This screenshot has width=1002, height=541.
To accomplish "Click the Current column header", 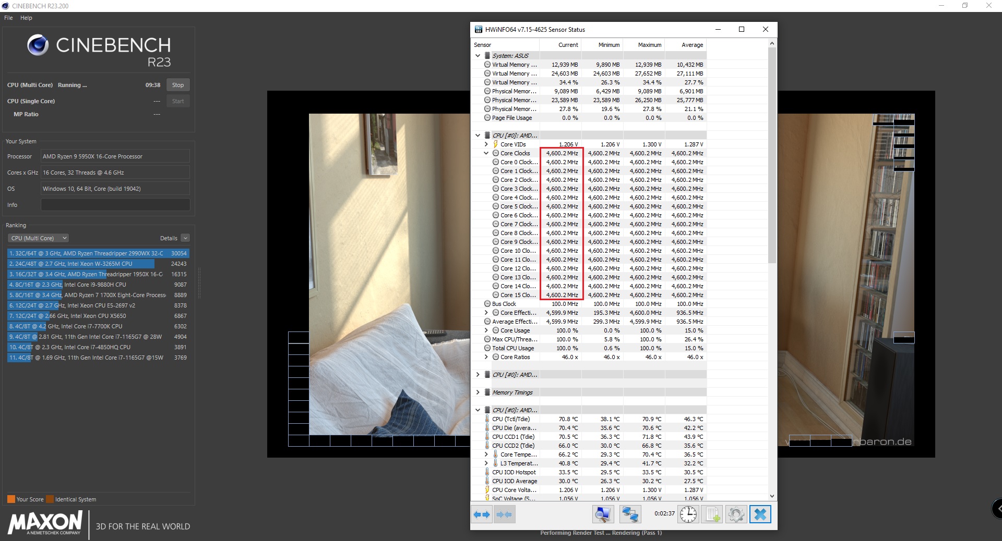I will (560, 45).
